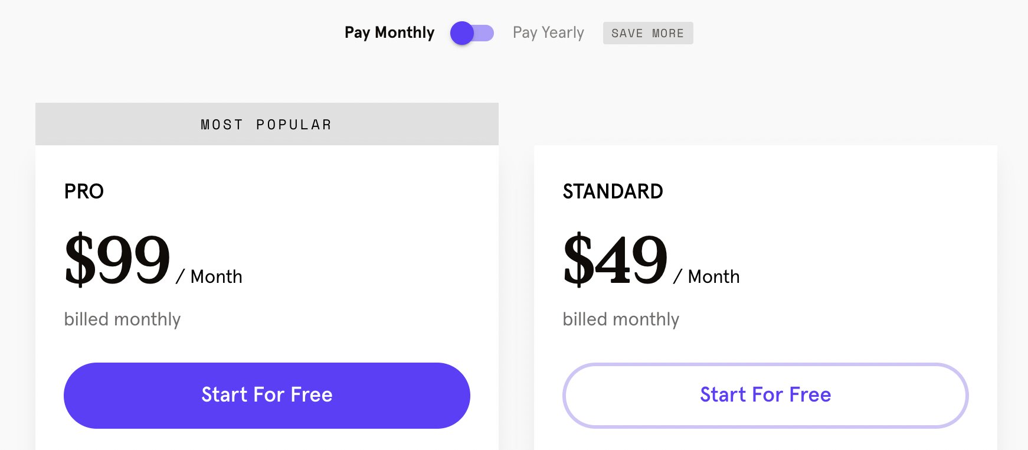
Task: Click the dollar sign in the $99 price
Action: pos(80,259)
